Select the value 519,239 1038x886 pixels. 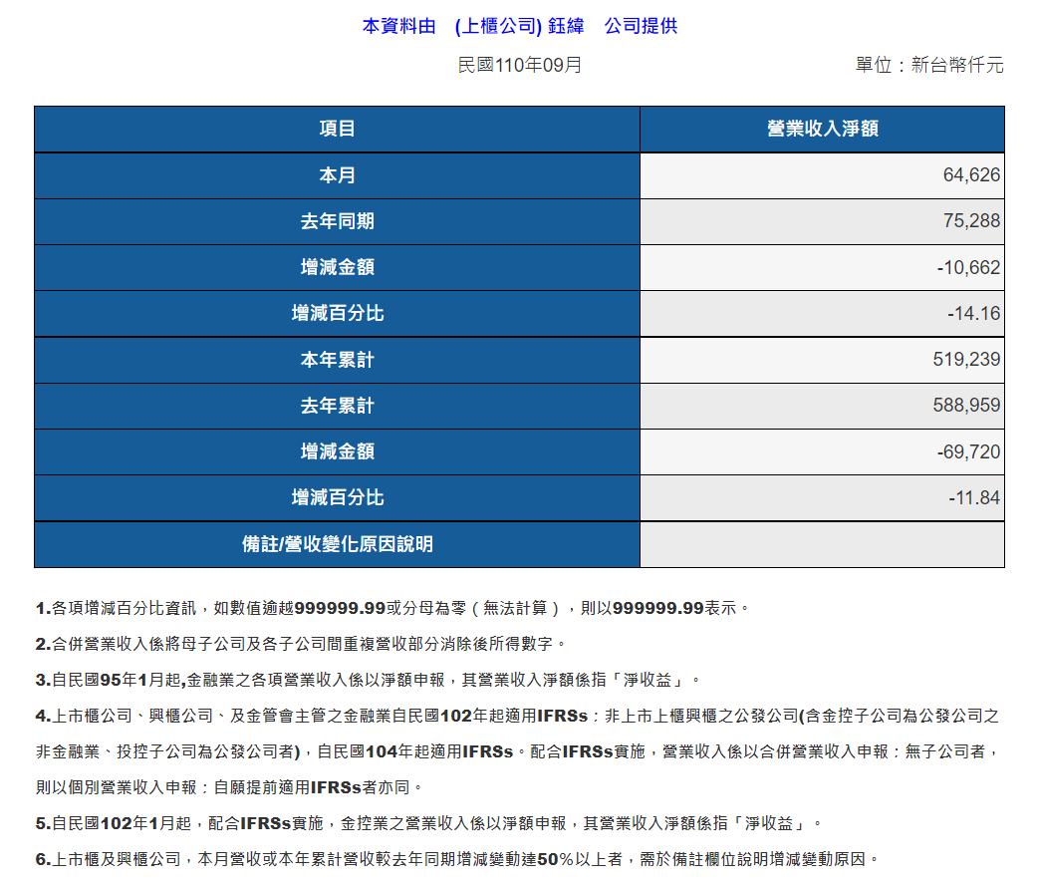click(966, 359)
